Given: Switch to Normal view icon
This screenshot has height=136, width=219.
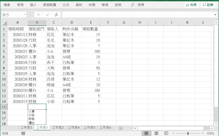Looking at the screenshot, I should pos(146,133).
